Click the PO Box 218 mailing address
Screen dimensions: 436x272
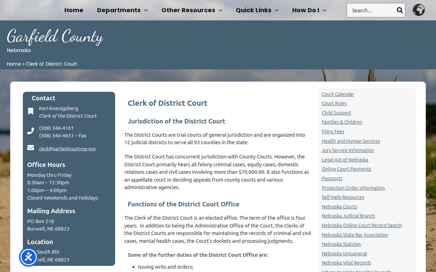tap(41, 221)
